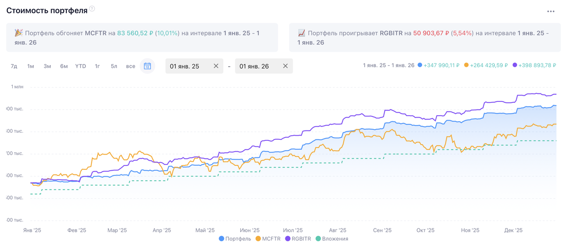This screenshot has width=568, height=247.
Task: Click the start date field 01 янв. 25
Action: click(187, 66)
